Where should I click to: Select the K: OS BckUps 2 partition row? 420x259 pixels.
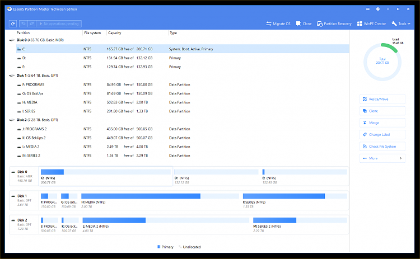tap(183, 138)
